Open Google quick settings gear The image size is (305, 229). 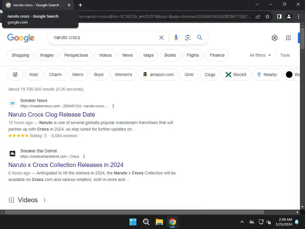point(274,38)
